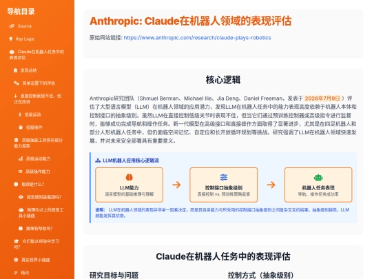372x279 pixels.
Task: Click the subtitle 语言模型的基础推理与理解
Action: tap(130, 194)
